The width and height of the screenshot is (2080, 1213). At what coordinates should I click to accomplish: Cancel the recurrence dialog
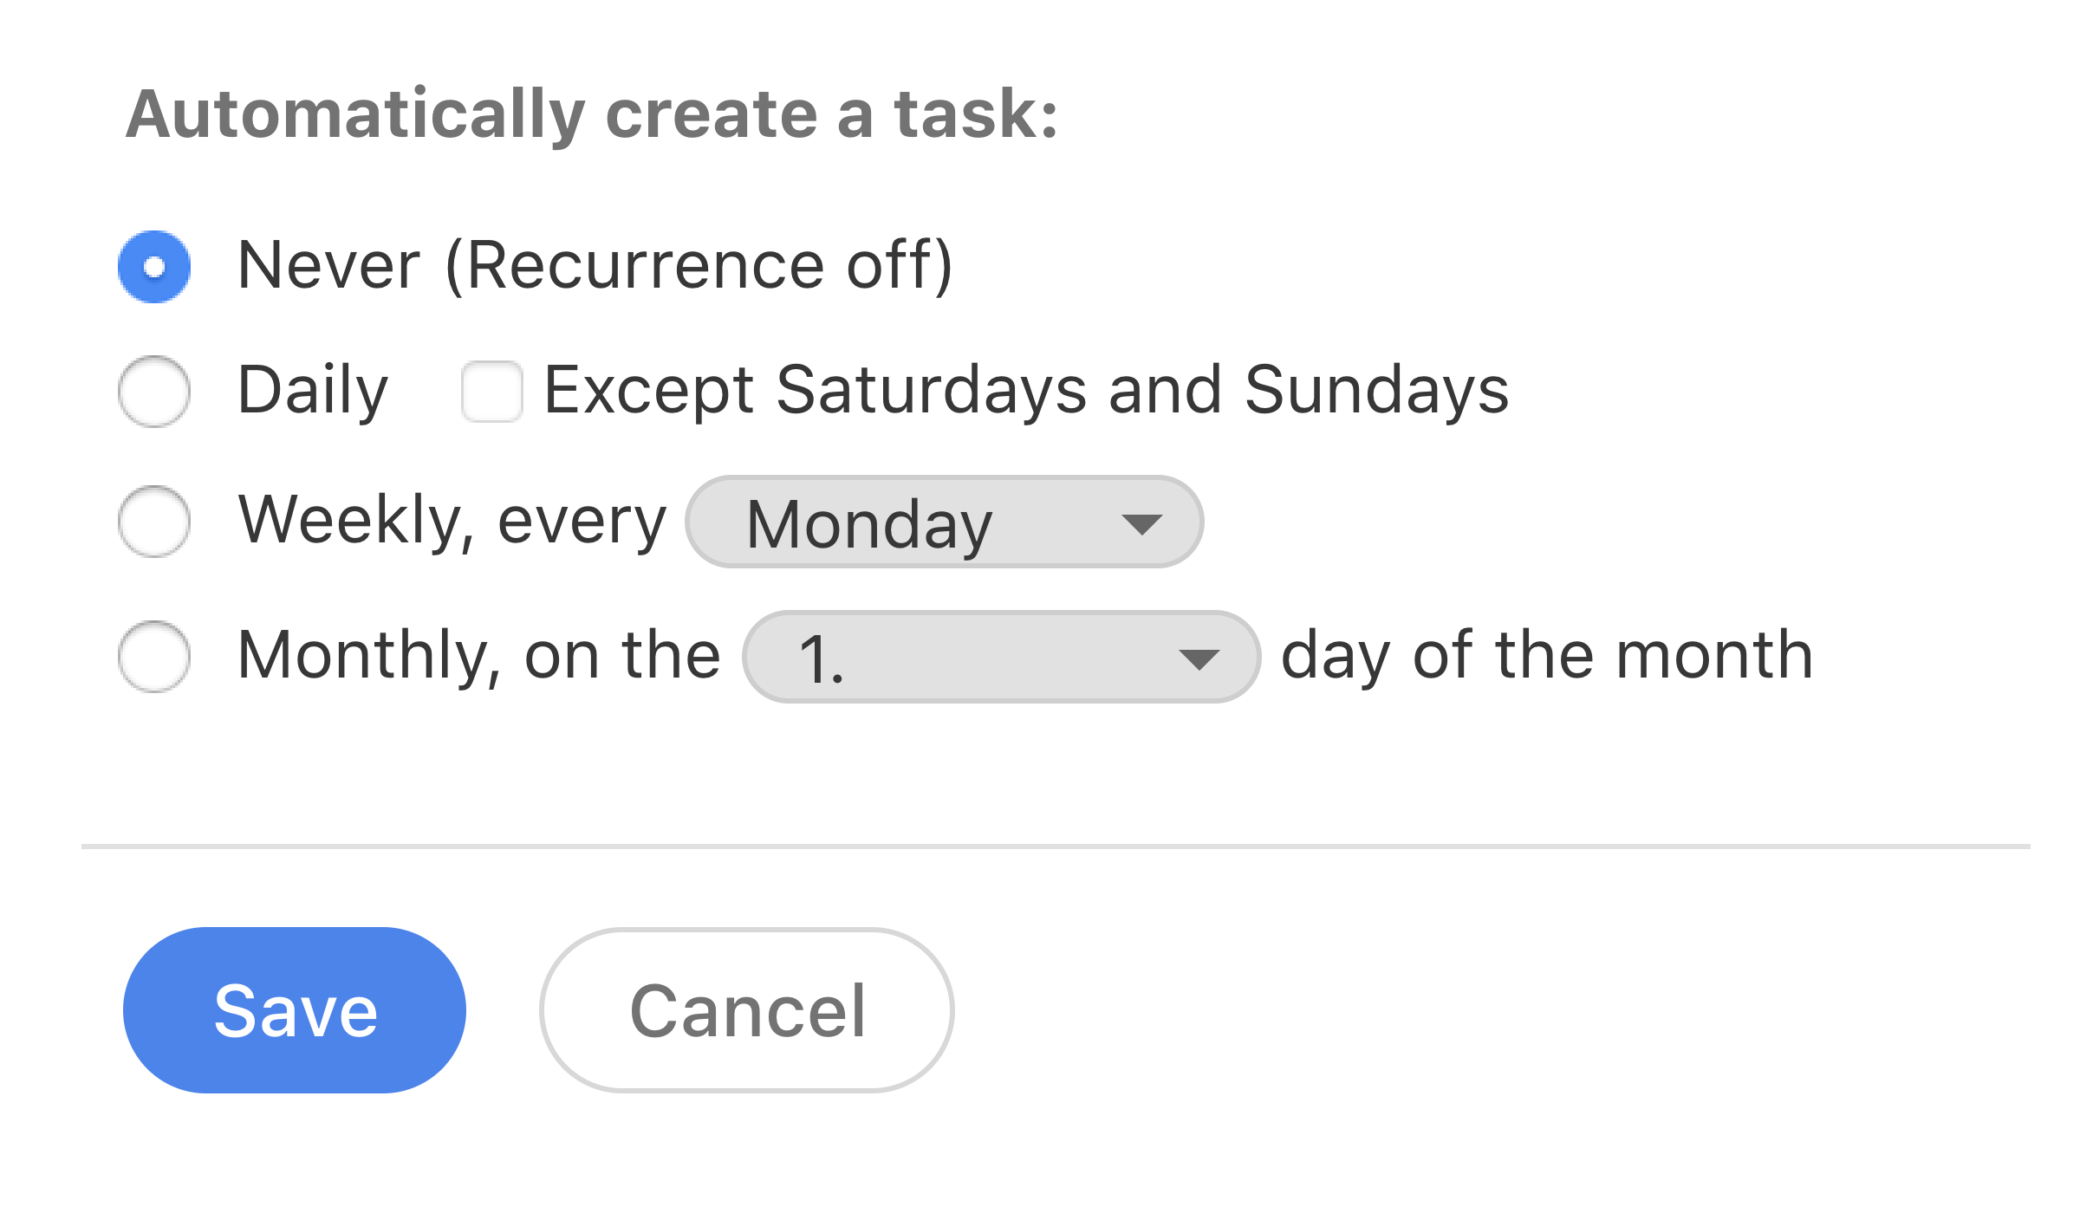(746, 1010)
